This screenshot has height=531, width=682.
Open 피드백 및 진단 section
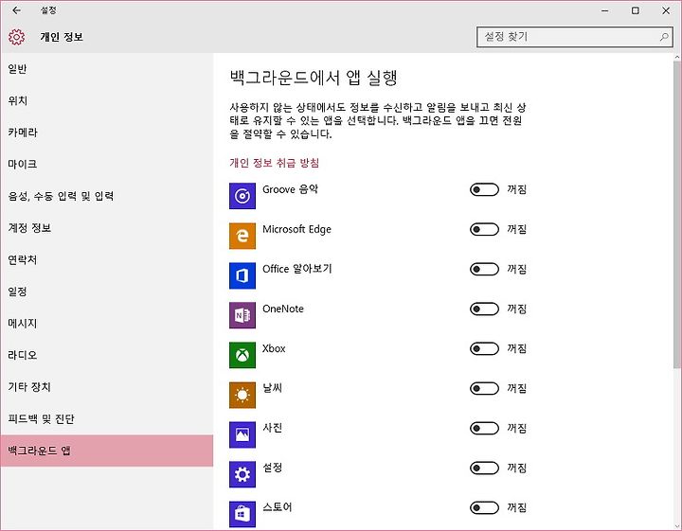tap(106, 418)
